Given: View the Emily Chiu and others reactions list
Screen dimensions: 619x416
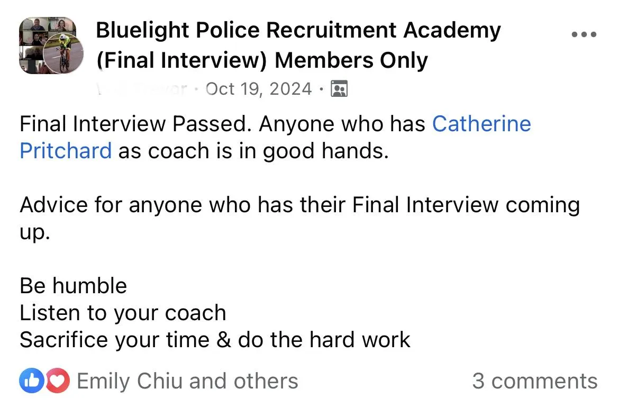Looking at the screenshot, I should tap(187, 381).
